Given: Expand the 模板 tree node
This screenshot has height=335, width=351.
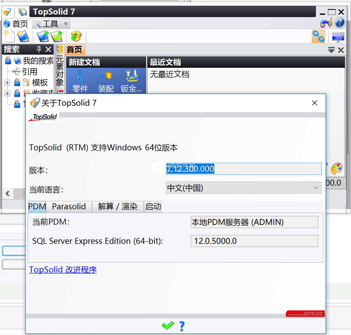Looking at the screenshot, I should click(x=7, y=83).
